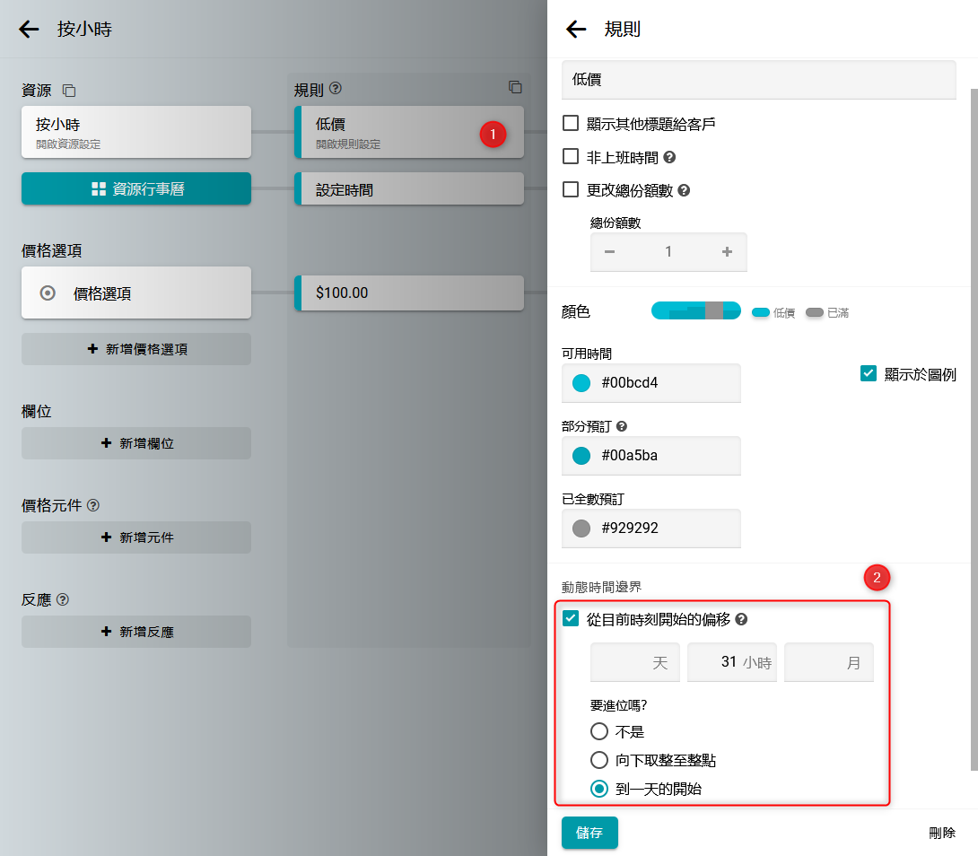Select the 向下取整至整點 radio option
Image resolution: width=978 pixels, height=856 pixels.
(599, 760)
